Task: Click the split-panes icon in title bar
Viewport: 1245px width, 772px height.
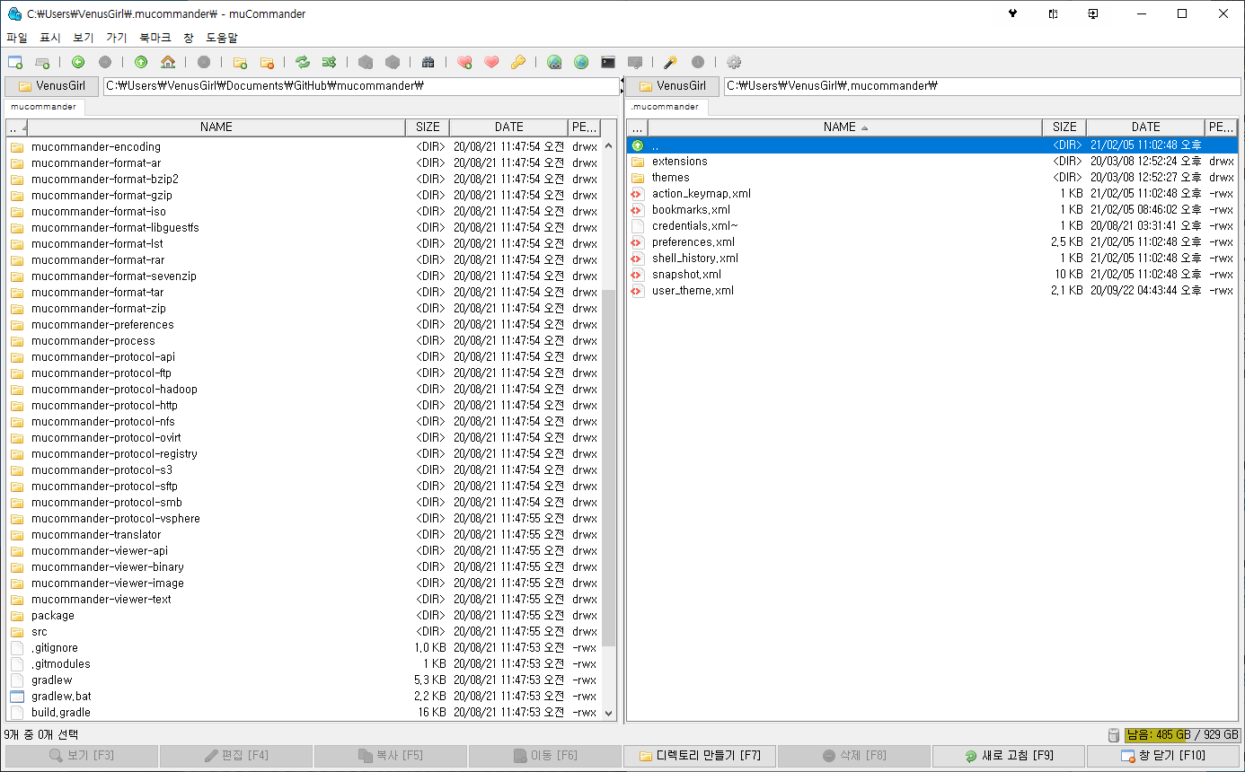Action: tap(1053, 13)
